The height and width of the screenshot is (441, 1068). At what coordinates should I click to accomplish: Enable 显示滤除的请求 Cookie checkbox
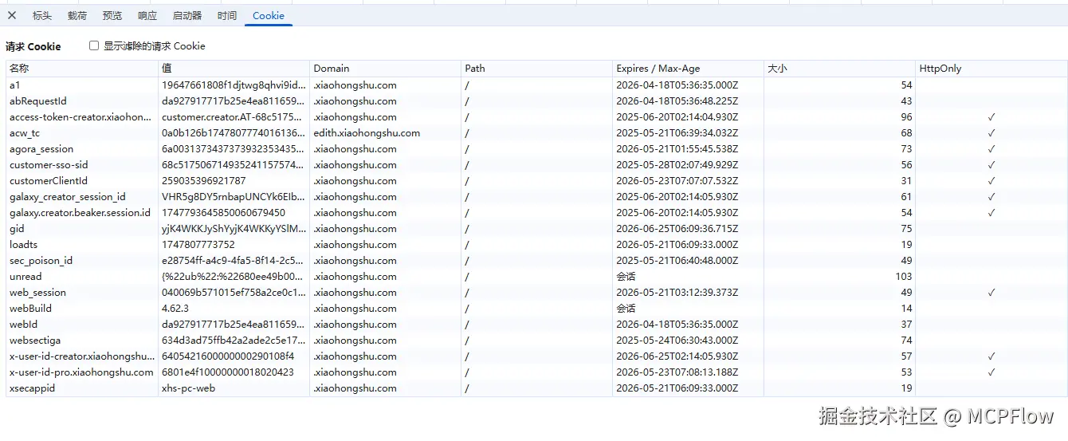[94, 46]
